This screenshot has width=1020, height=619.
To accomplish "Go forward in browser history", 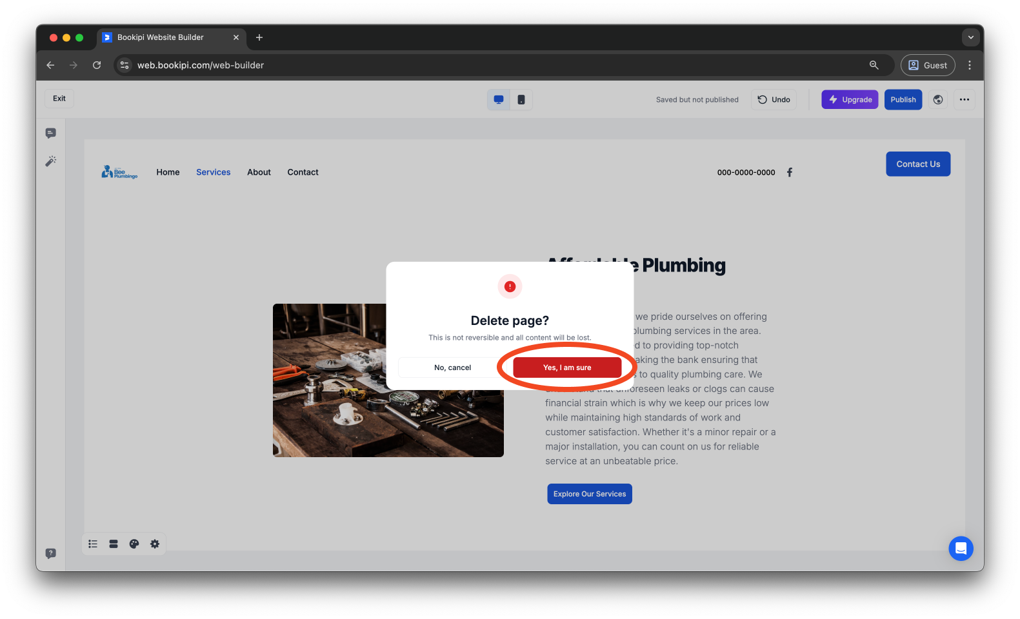I will click(74, 65).
